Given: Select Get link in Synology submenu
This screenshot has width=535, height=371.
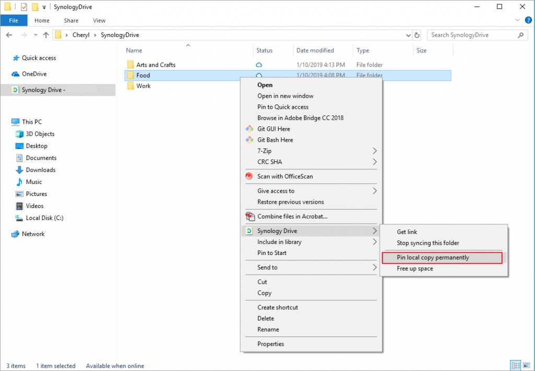Looking at the screenshot, I should 406,232.
